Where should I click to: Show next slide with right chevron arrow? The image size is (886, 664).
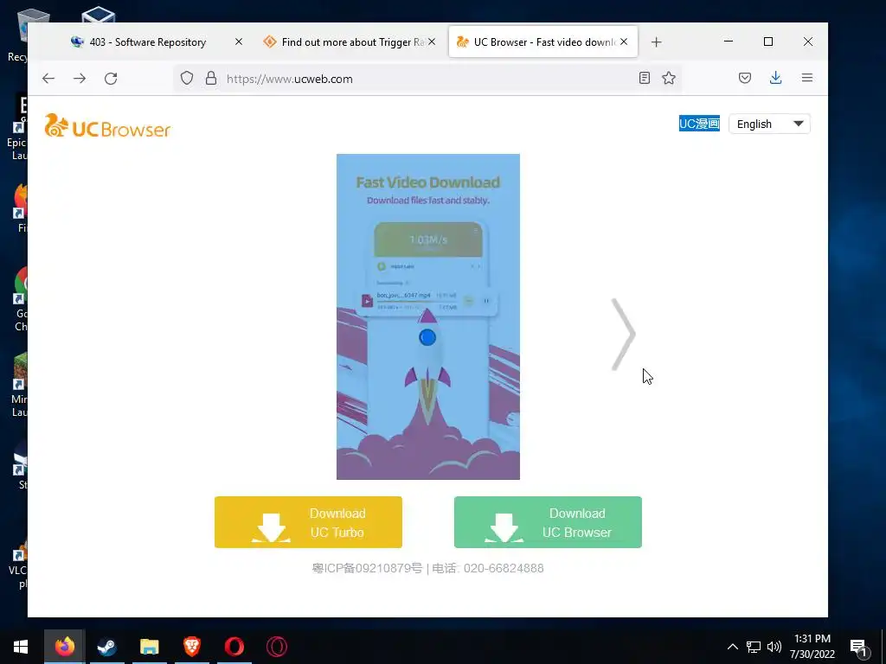623,335
